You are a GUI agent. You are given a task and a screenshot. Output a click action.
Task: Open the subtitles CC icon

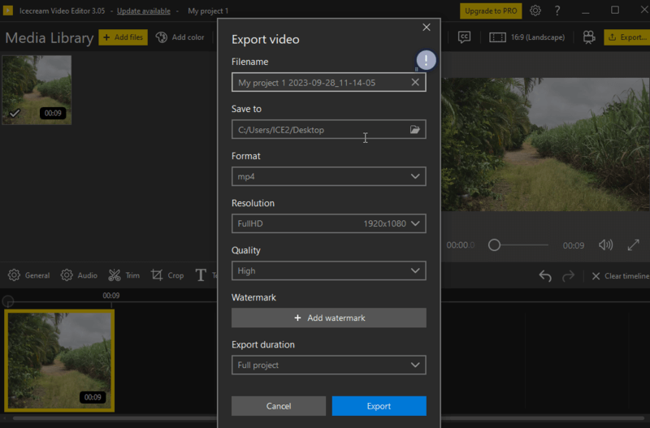click(464, 37)
